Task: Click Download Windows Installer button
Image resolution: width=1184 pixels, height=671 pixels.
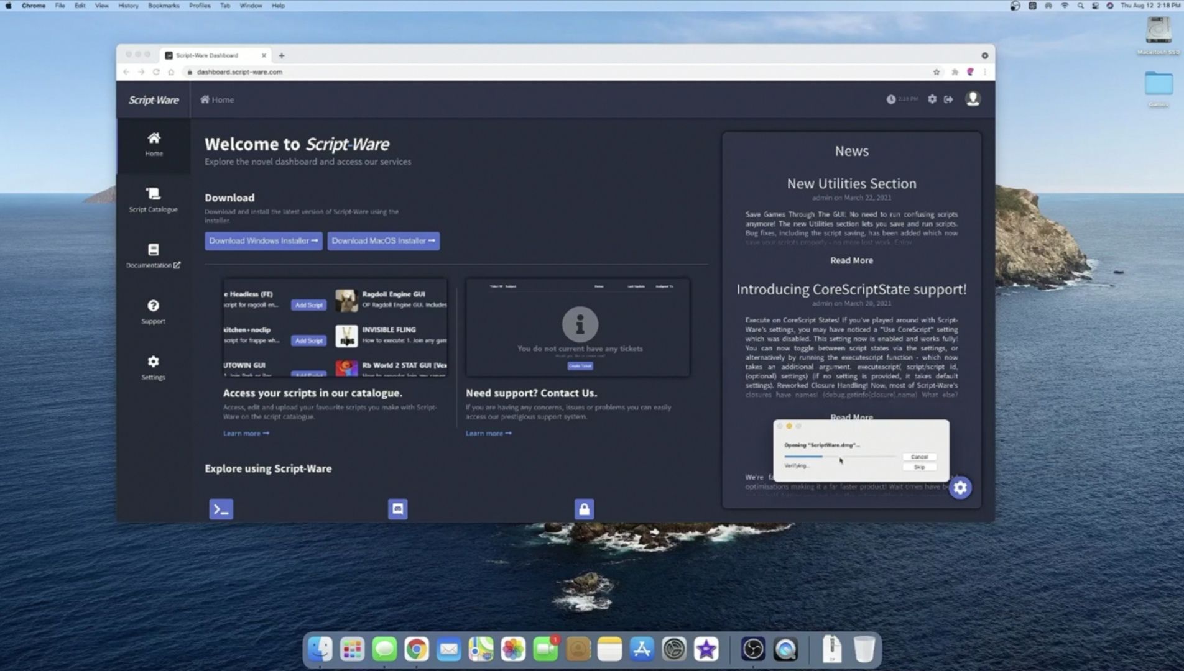Action: [264, 241]
